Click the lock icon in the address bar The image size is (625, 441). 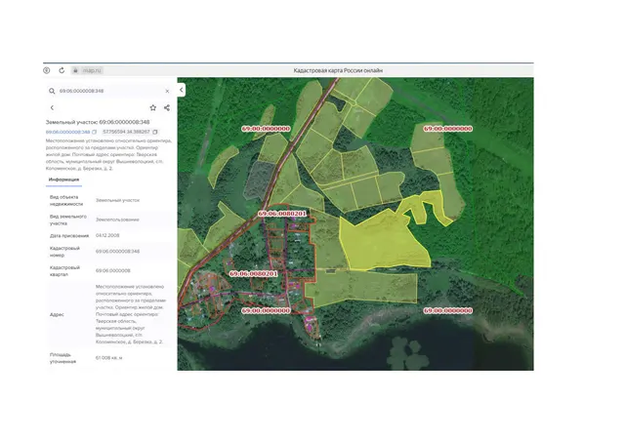pyautogui.click(x=75, y=70)
